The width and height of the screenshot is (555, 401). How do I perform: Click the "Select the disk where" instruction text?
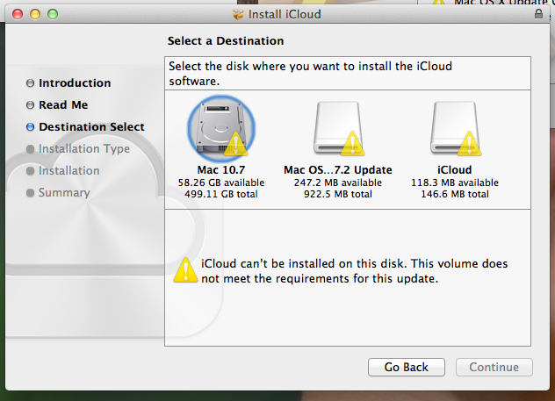point(310,73)
